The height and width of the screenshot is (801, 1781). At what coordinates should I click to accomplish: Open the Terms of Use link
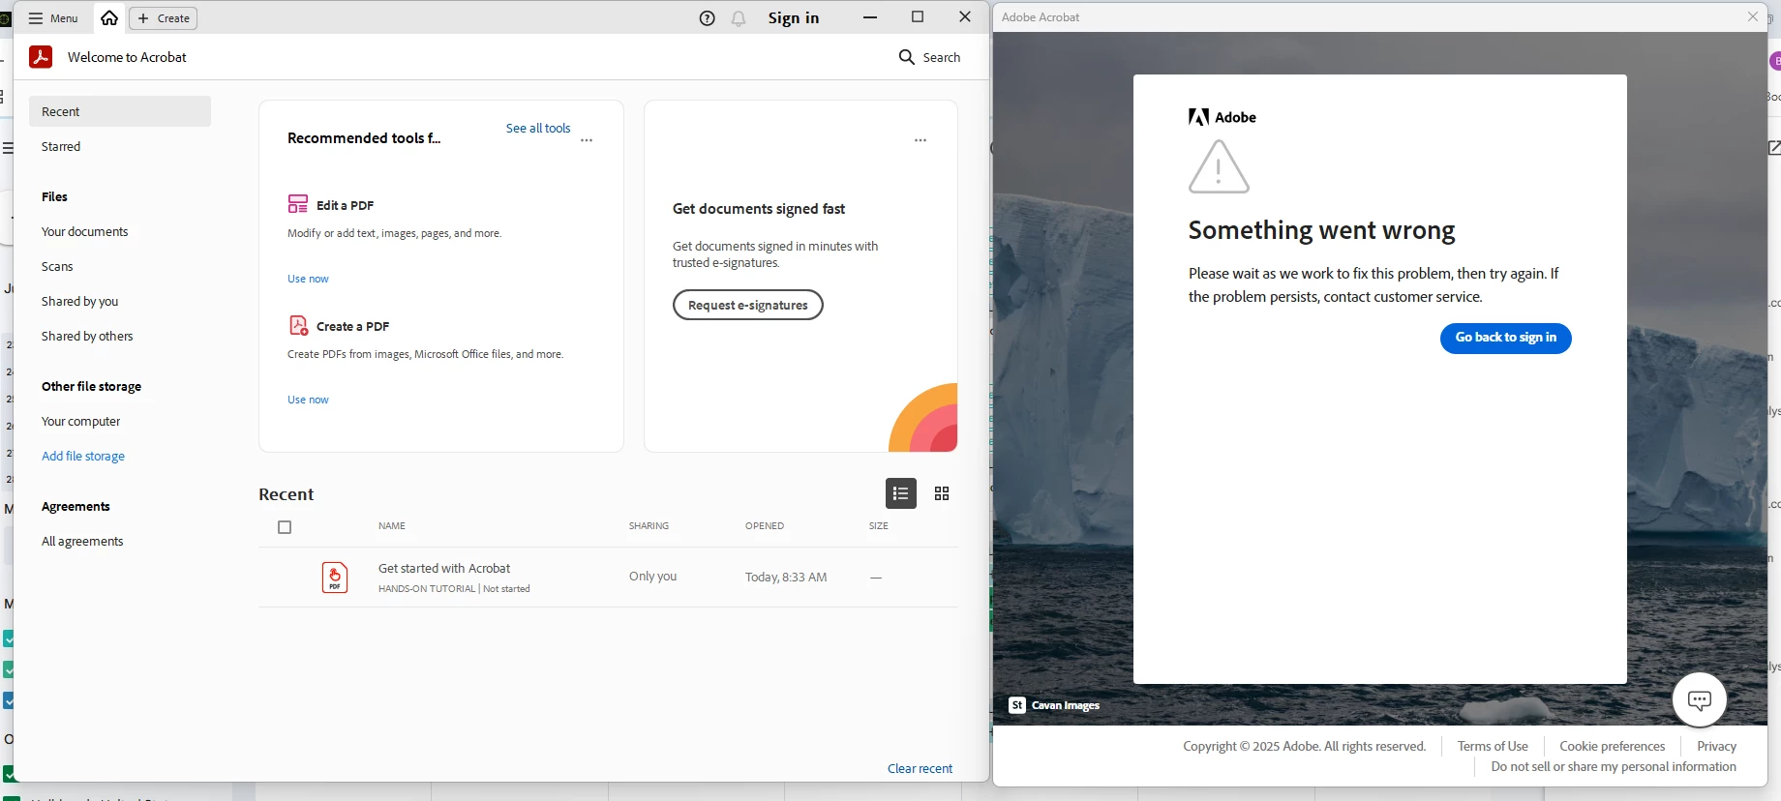click(x=1493, y=746)
